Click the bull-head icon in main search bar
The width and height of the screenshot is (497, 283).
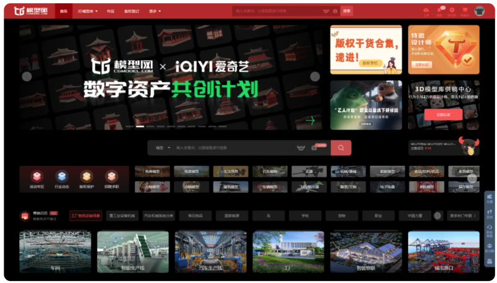301,148
